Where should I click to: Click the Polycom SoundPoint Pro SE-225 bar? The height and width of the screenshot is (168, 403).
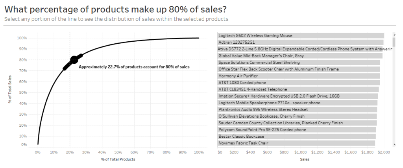[297, 129]
